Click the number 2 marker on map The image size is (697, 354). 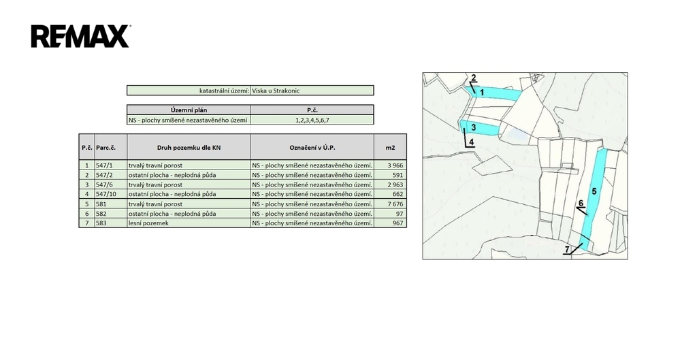point(474,77)
